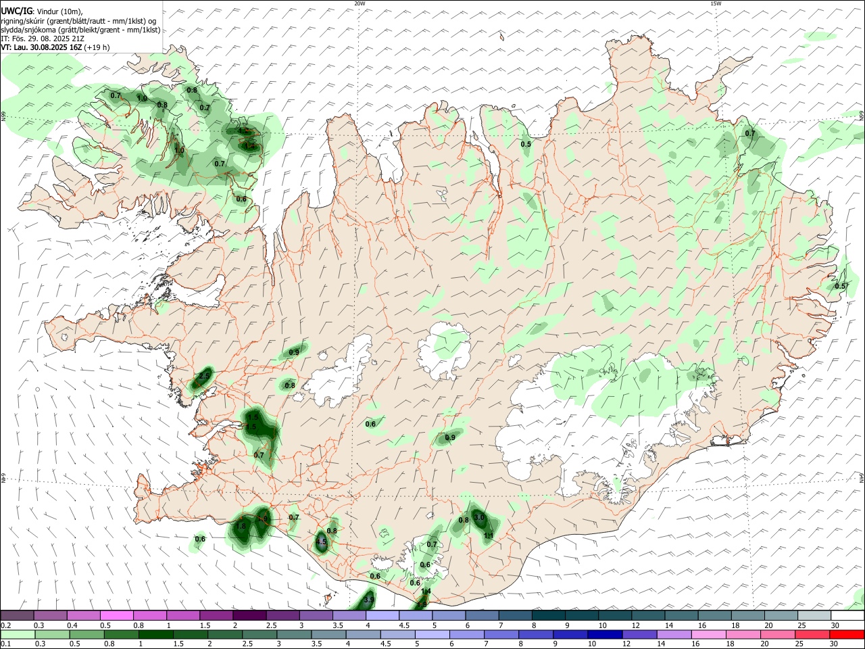Click the 0.1 label under lower legend
This screenshot has height=649, width=865.
point(6,644)
